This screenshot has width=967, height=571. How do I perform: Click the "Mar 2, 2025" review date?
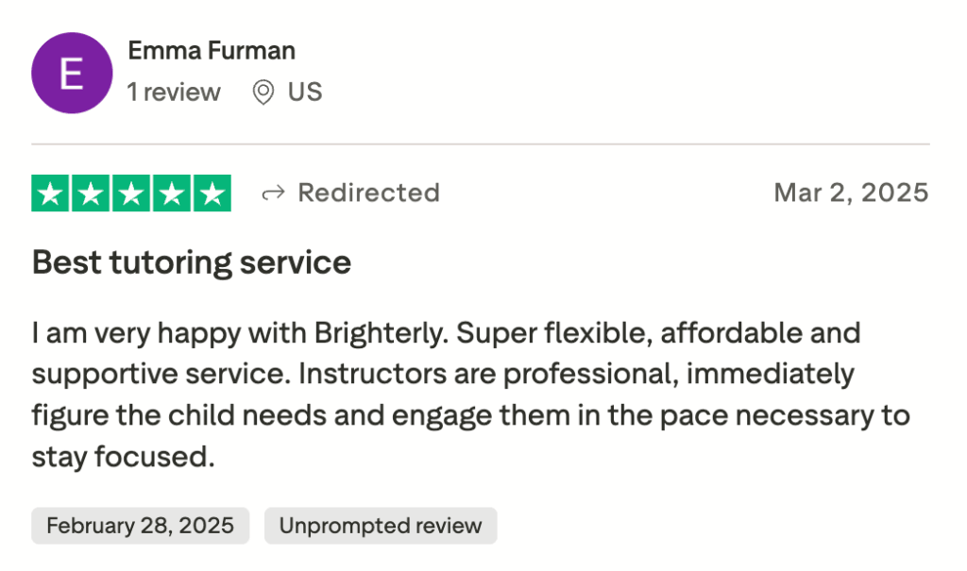(x=851, y=193)
